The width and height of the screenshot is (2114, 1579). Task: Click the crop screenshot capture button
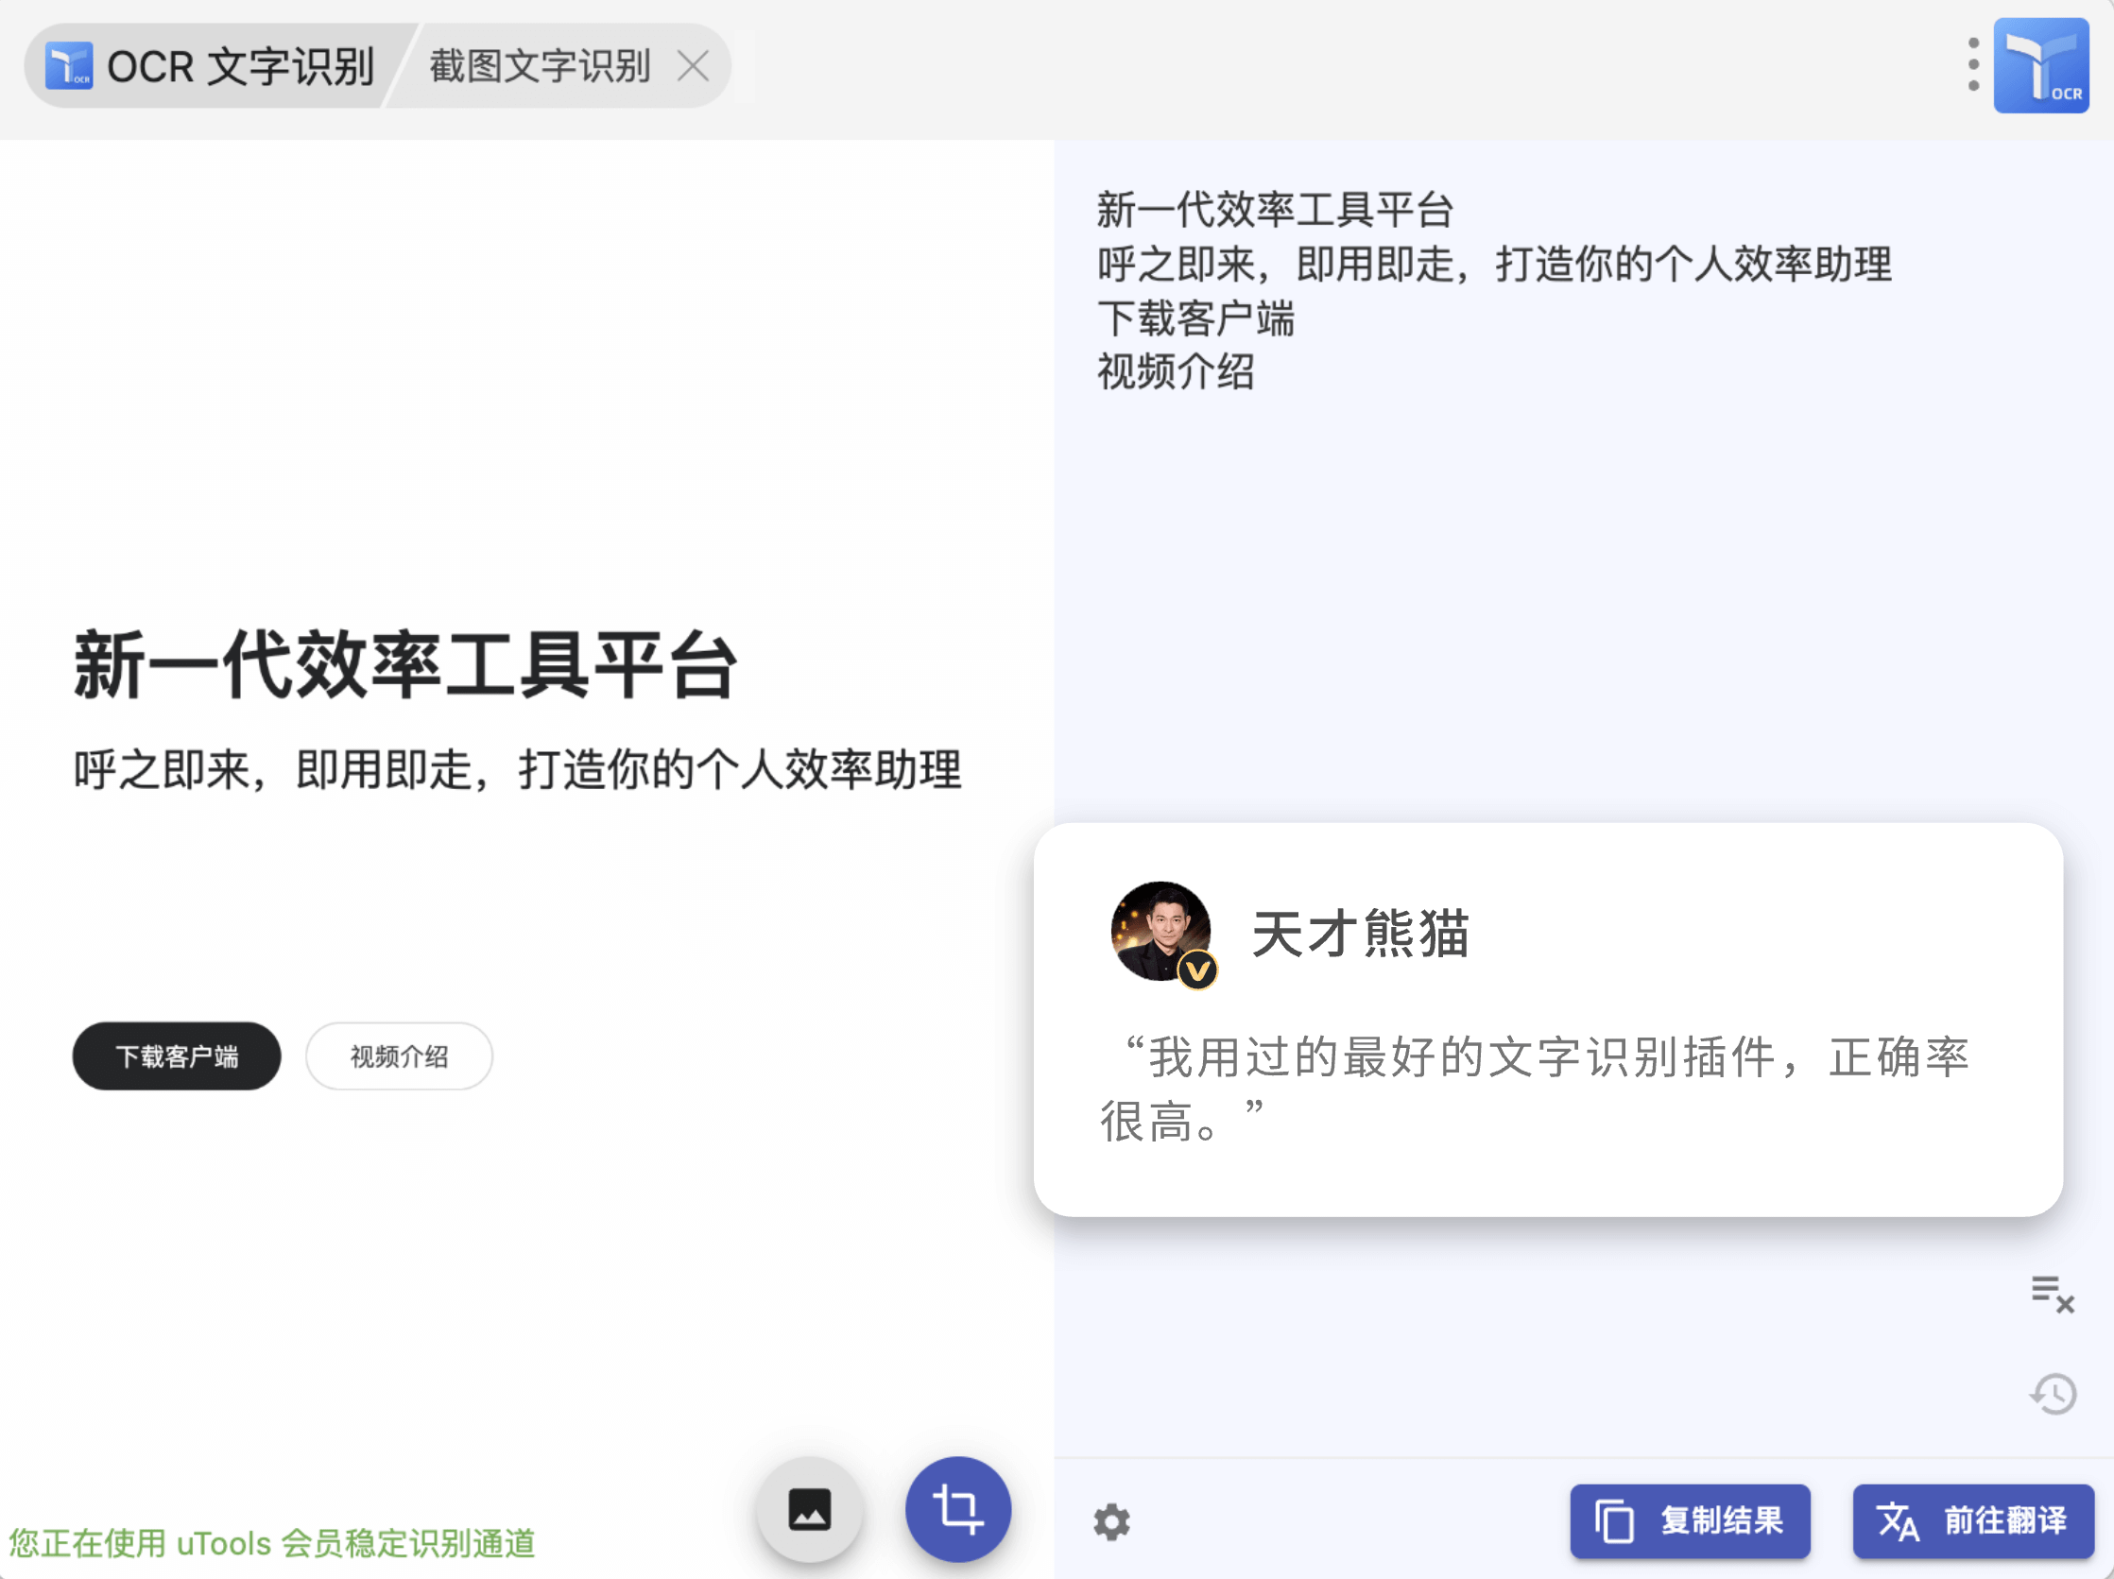pos(957,1510)
